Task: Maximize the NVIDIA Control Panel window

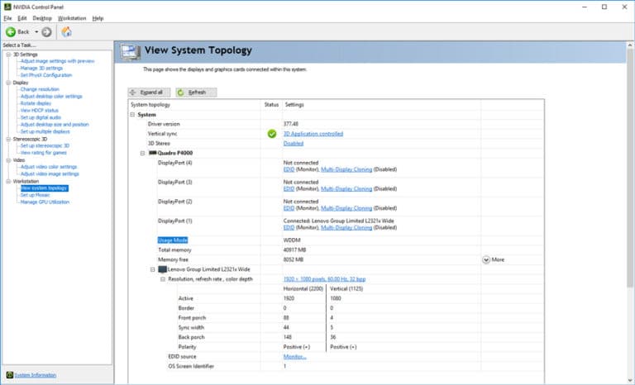Action: coord(604,7)
